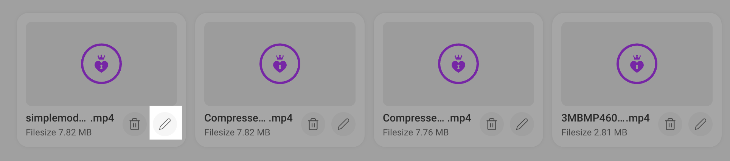This screenshot has width=730, height=161.
Task: Click pencil icon for 7.82 MB Compresse... file
Action: pyautogui.click(x=343, y=124)
